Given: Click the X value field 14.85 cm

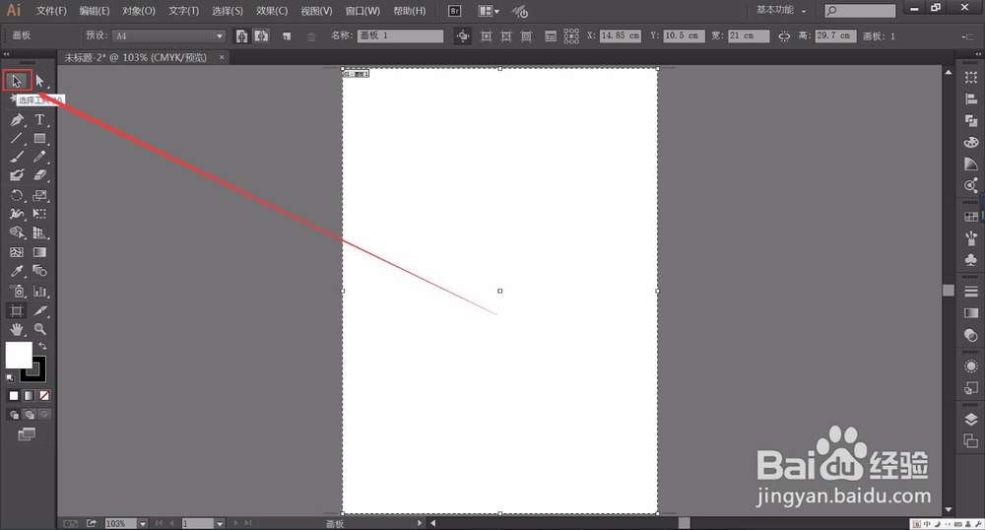Looking at the screenshot, I should (x=620, y=35).
